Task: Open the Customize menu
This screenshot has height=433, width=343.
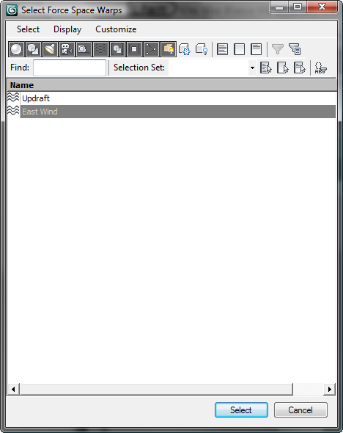Action: click(116, 29)
